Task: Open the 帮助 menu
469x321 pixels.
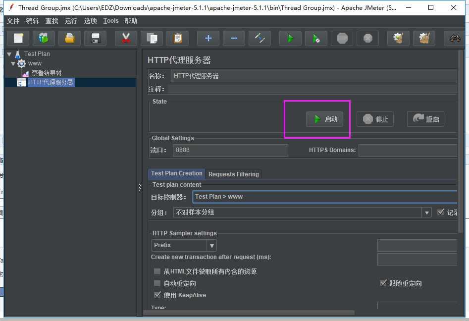Action: point(131,21)
